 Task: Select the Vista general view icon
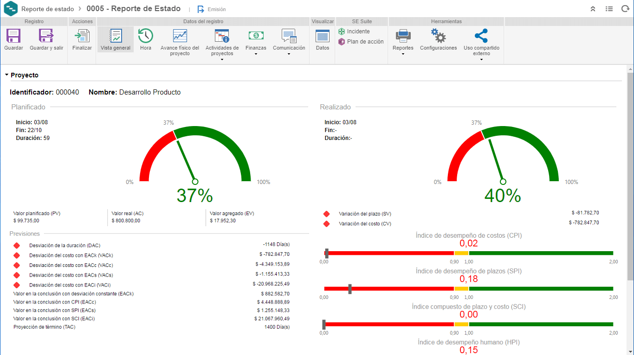[x=116, y=36]
